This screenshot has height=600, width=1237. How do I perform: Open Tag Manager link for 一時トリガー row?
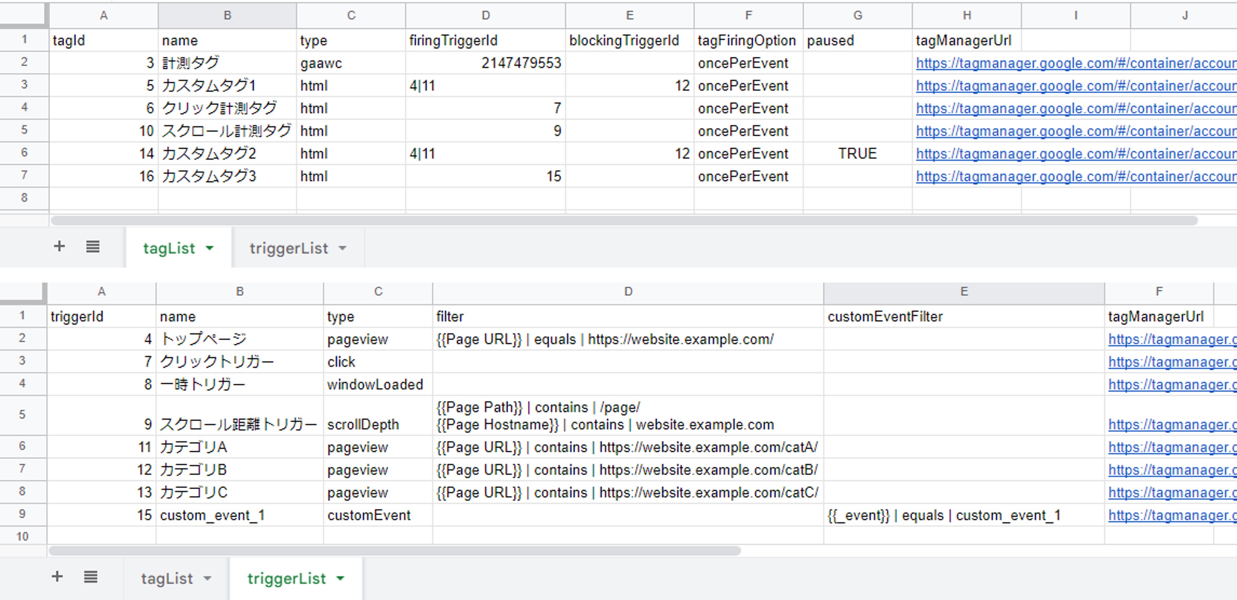click(1172, 384)
